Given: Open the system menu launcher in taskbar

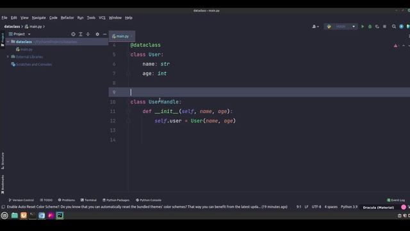Looking at the screenshot, I should coord(4,216).
